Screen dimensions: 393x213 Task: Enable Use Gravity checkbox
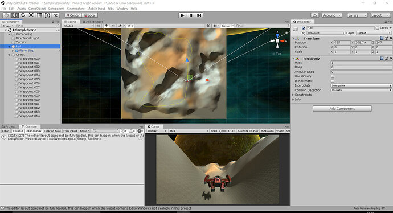[333, 76]
